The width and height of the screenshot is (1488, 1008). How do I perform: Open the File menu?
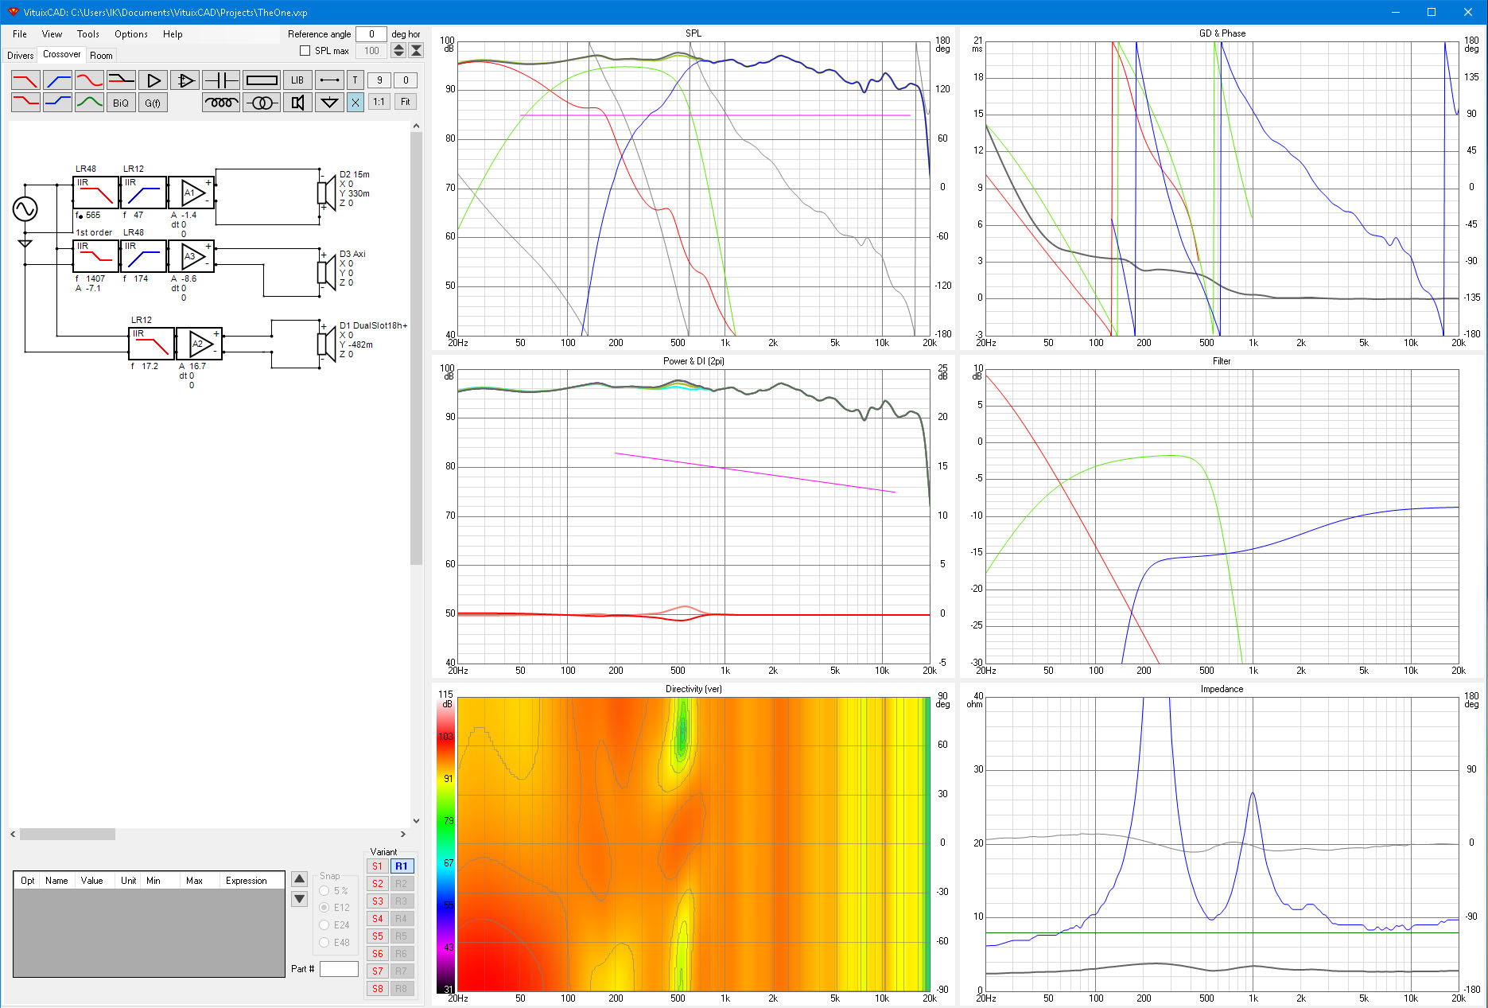coord(20,34)
